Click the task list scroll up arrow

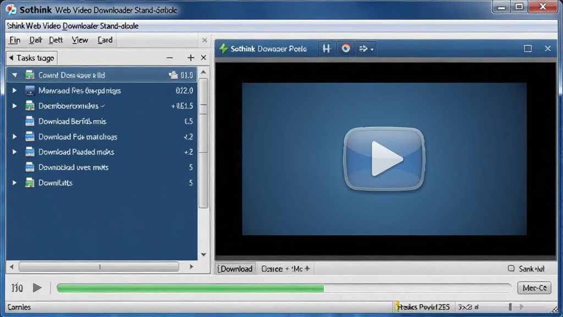tap(203, 72)
